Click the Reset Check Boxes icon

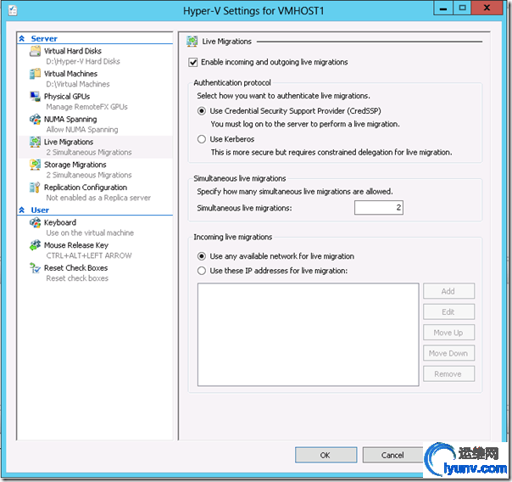[x=35, y=268]
